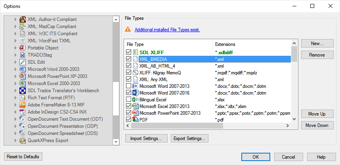This screenshot has height=165, width=340.
Task: Uncheck the PDF file type checkbox
Action: (128, 119)
